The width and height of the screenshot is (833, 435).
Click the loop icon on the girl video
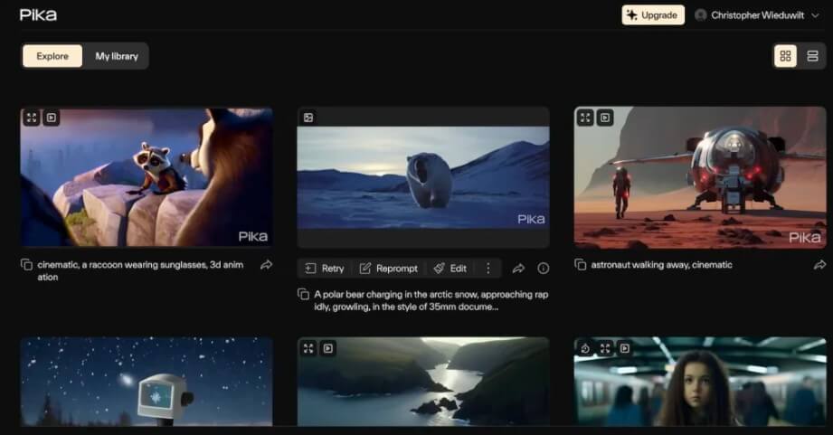(x=585, y=348)
